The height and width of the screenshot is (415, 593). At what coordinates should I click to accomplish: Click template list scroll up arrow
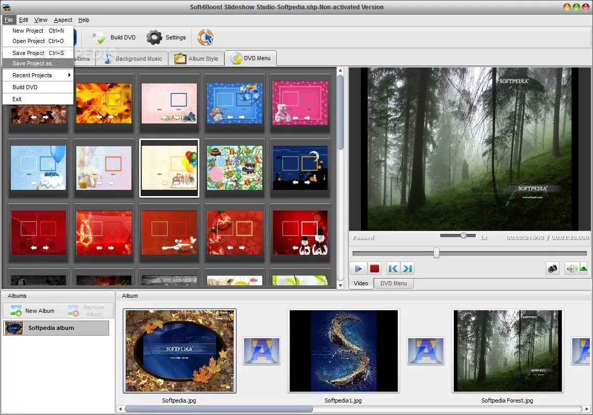point(340,71)
